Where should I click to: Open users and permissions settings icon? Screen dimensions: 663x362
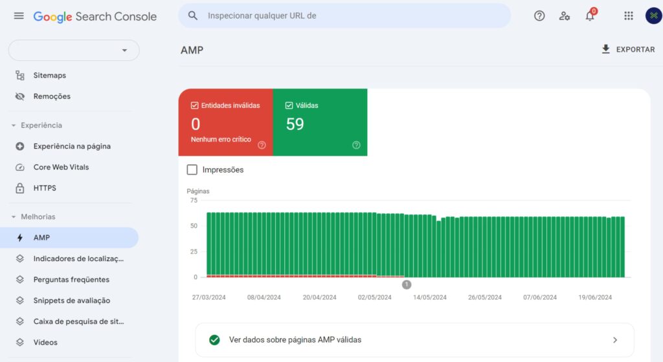(565, 16)
